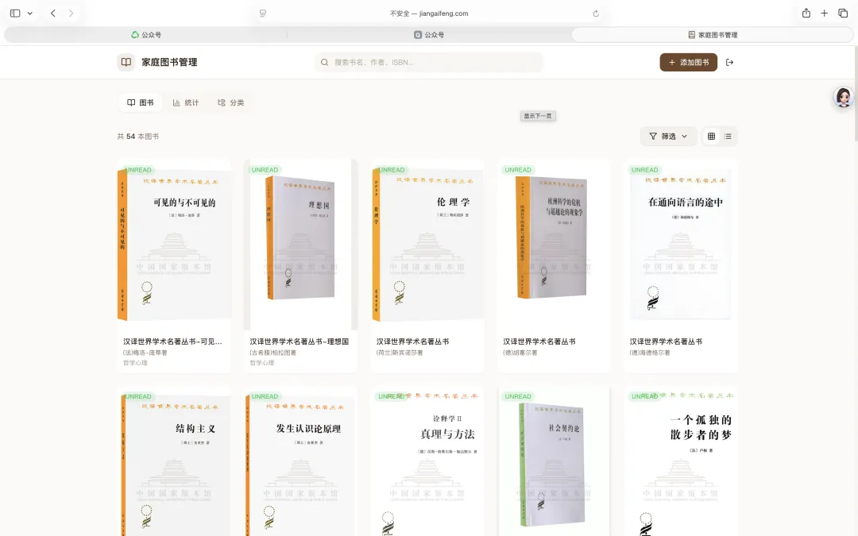Click the title 汉译世界学术名著丛书-理想国
858x536 pixels.
[x=300, y=341]
